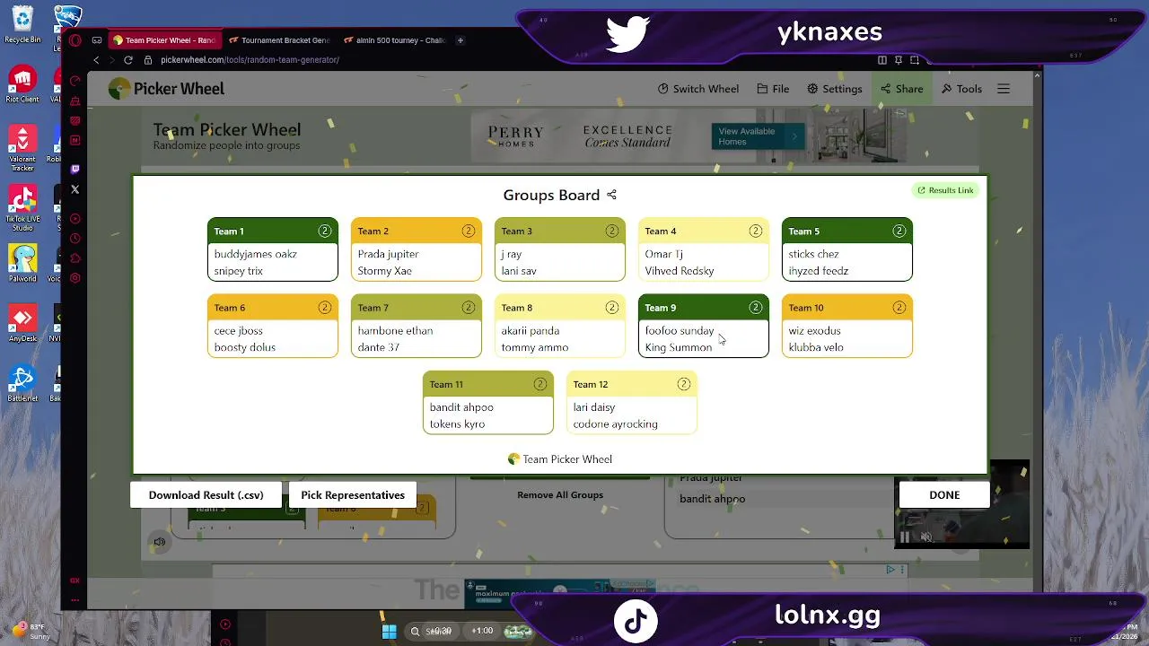This screenshot has width=1149, height=646.
Task: Select the Valorant Tracker desktop shortcut
Action: (22, 148)
